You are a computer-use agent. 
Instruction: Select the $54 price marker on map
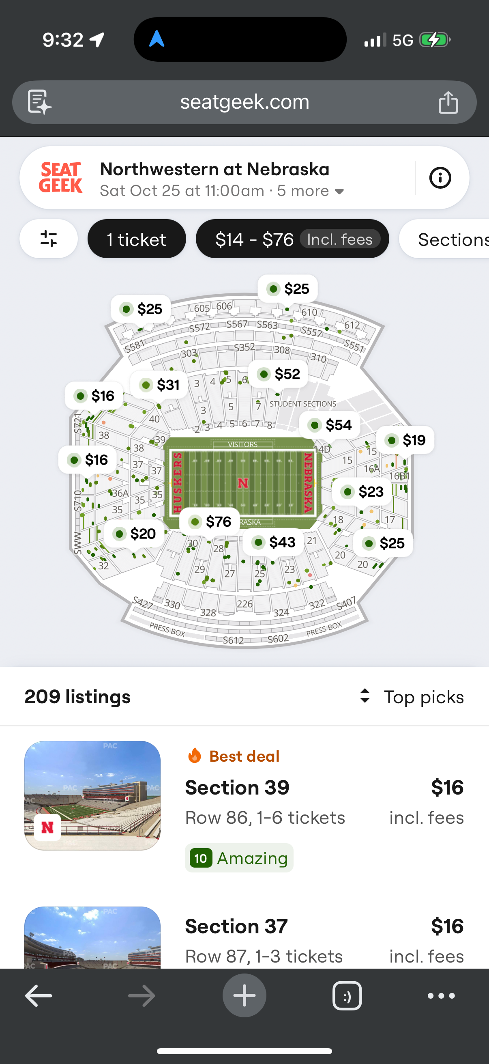point(330,425)
